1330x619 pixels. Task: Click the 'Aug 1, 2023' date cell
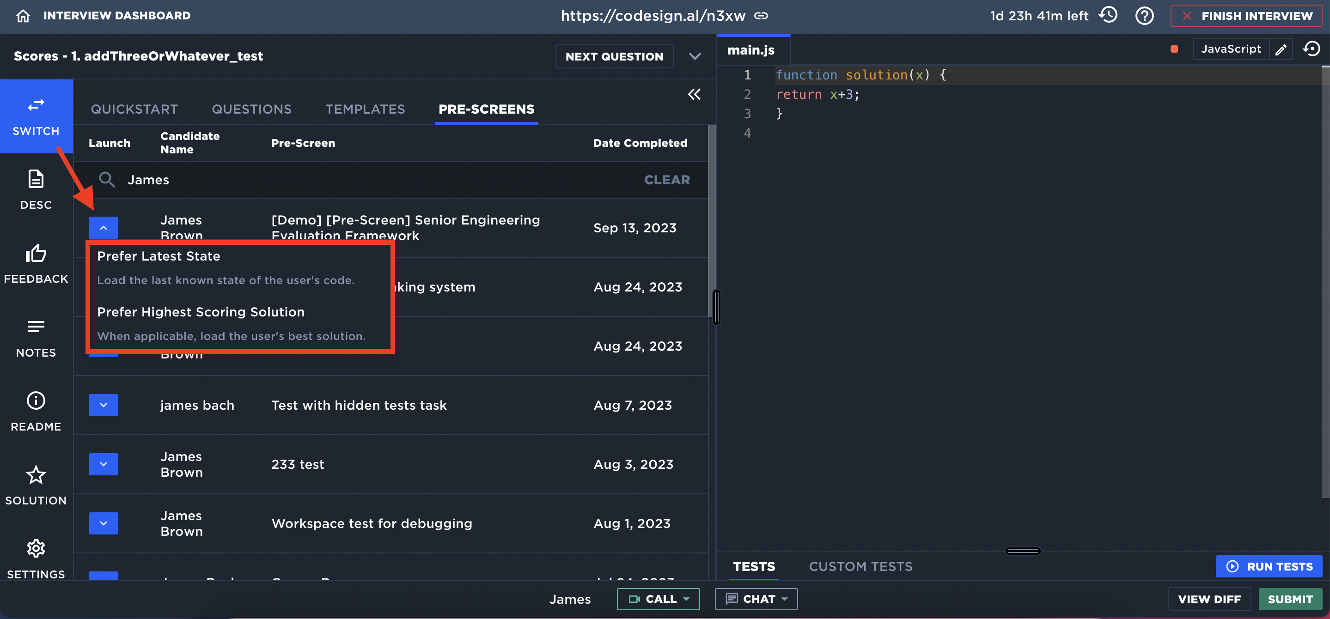click(x=632, y=523)
